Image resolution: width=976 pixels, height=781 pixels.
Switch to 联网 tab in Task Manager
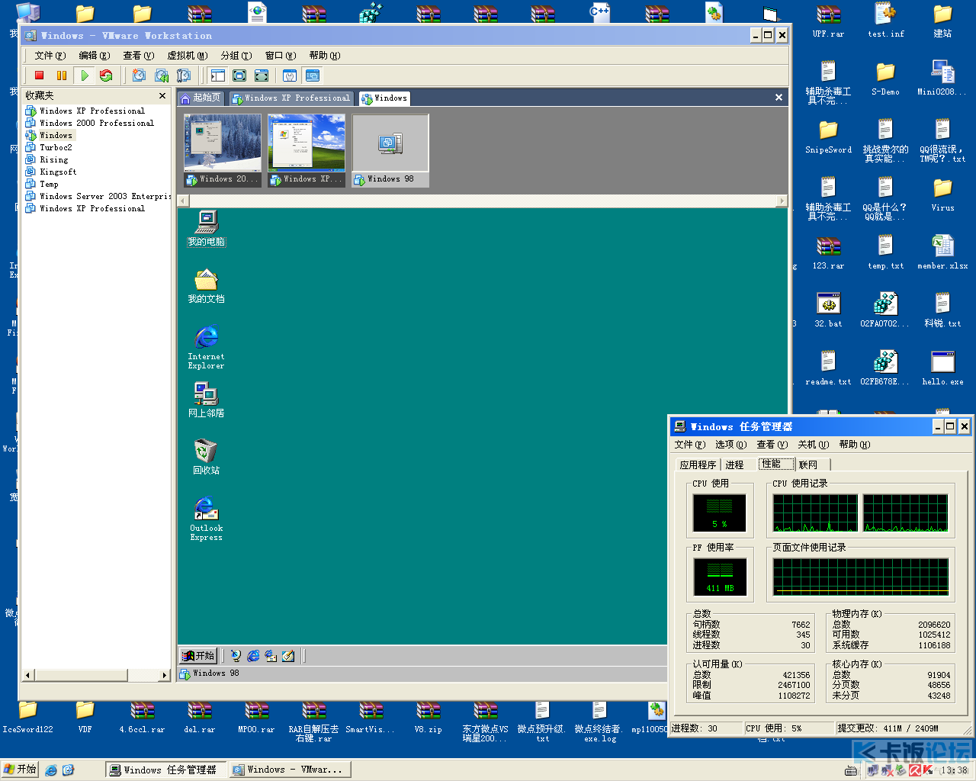808,464
